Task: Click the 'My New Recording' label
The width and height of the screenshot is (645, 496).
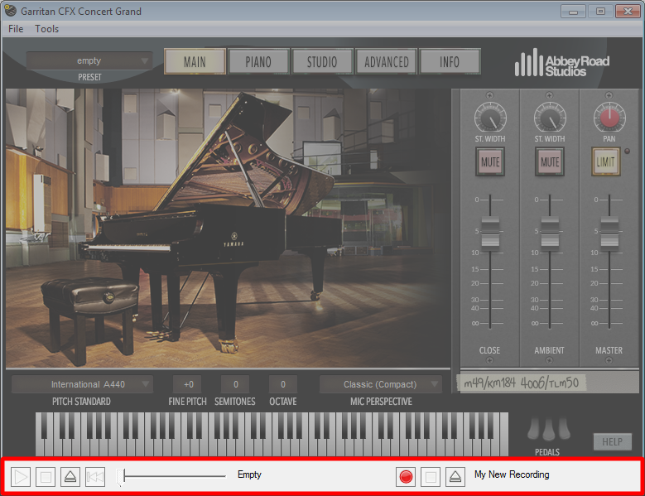Action: point(512,474)
